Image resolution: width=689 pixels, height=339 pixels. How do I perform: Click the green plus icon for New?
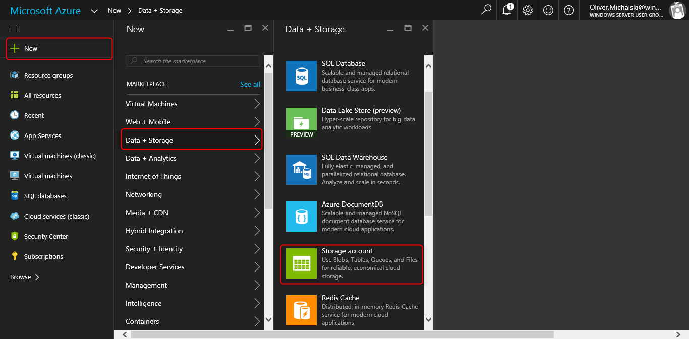(15, 48)
